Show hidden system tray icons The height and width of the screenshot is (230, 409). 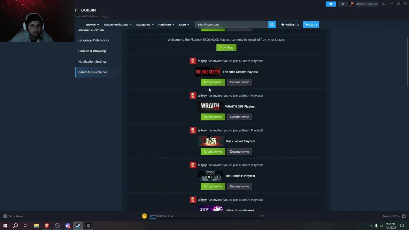(371, 226)
